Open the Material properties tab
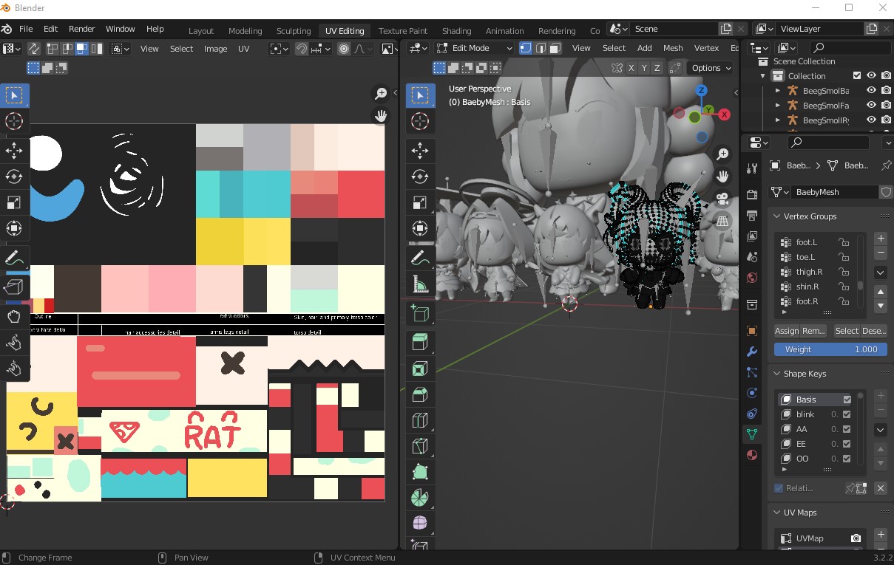Screen dimensions: 894x565 click(x=752, y=455)
